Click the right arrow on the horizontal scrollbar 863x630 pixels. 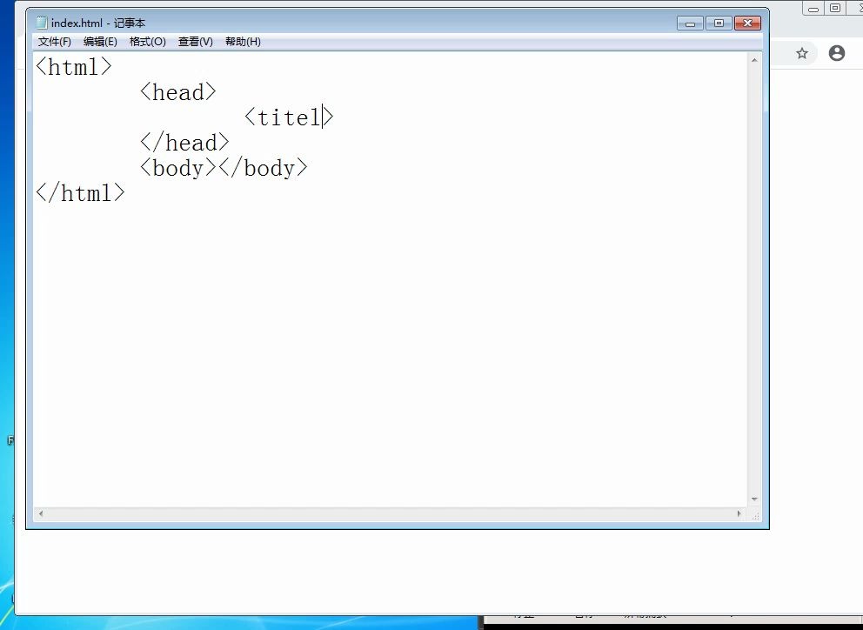pyautogui.click(x=741, y=514)
